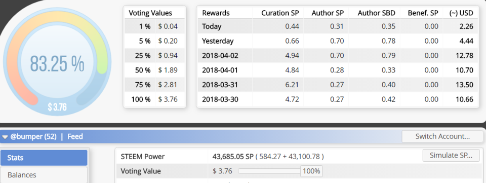Image resolution: width=486 pixels, height=183 pixels.
Task: Select the Stats tab in sidebar
Action: (x=44, y=158)
